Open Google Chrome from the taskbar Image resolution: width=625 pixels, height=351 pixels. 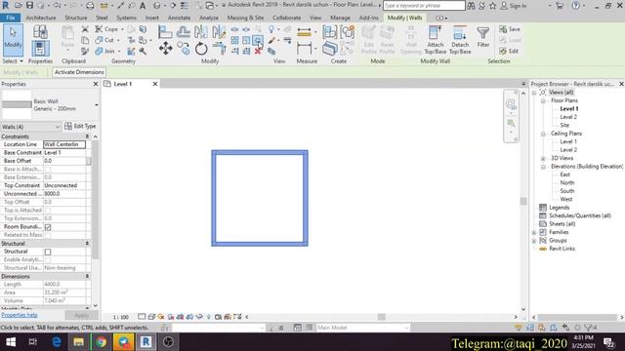101,342
